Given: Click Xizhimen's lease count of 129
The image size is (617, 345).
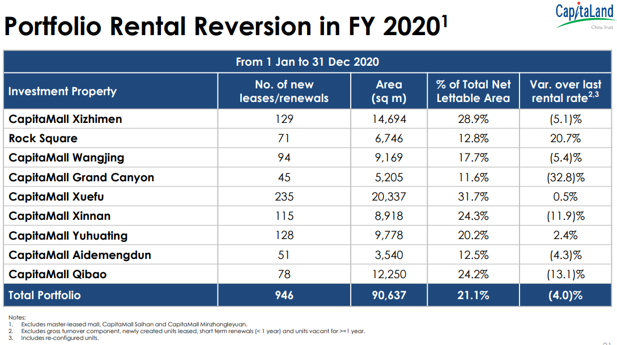Looking at the screenshot, I should tap(284, 119).
